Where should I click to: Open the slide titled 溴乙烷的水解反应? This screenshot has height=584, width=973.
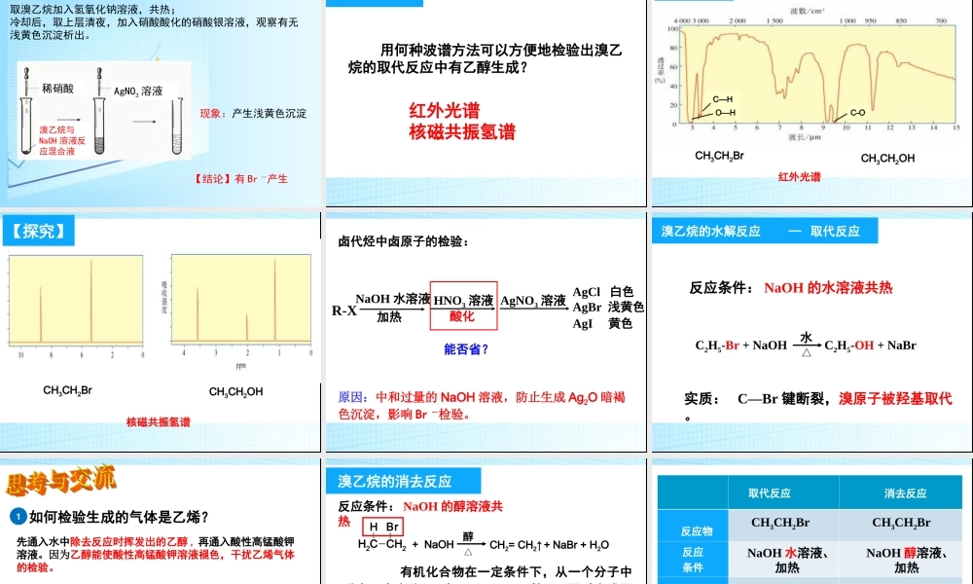[x=811, y=332]
